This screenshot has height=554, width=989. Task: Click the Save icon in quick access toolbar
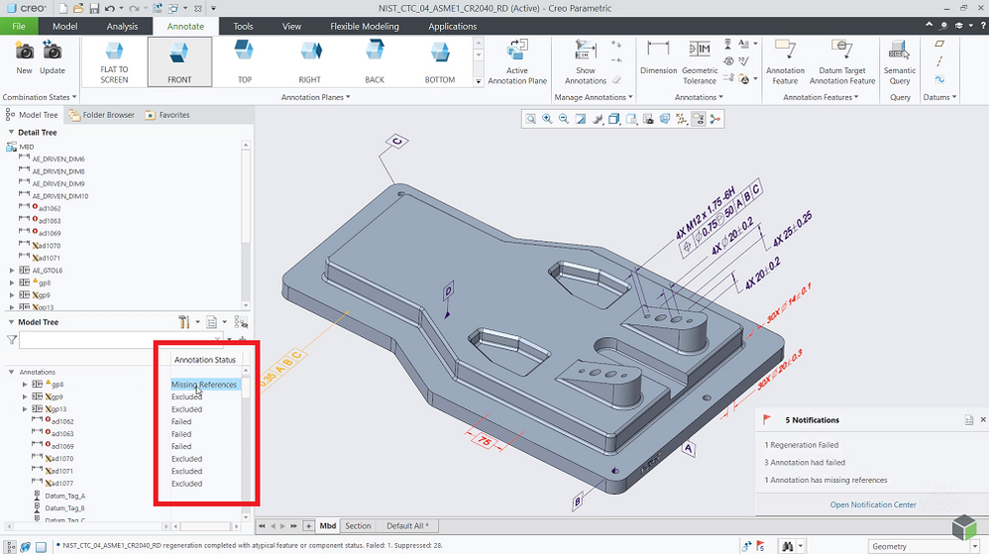(x=93, y=9)
